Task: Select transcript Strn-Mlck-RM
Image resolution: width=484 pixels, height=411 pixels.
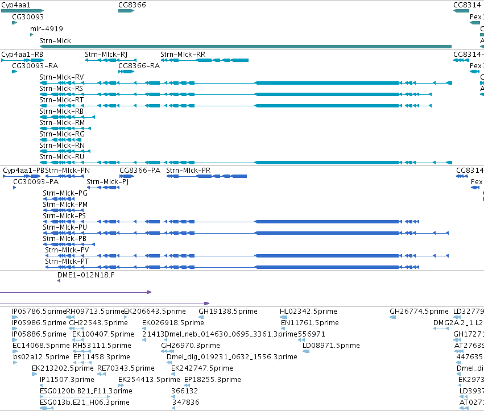Action: [65, 128]
